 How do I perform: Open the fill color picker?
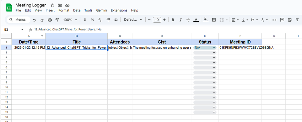tap(206, 20)
